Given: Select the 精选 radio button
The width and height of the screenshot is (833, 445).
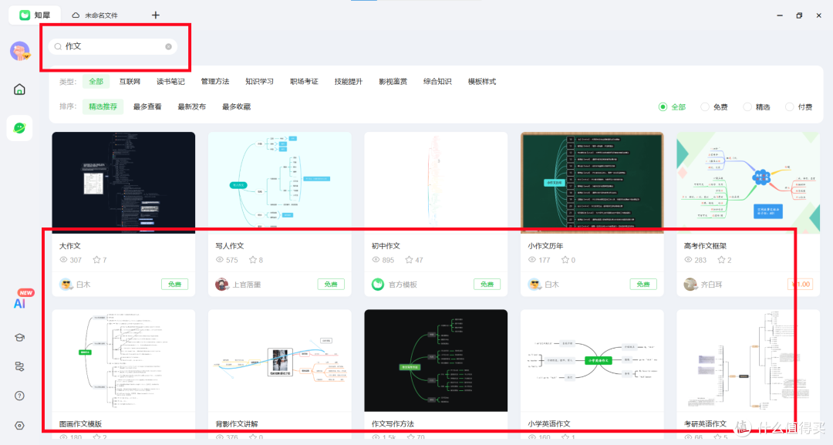Looking at the screenshot, I should (x=747, y=106).
